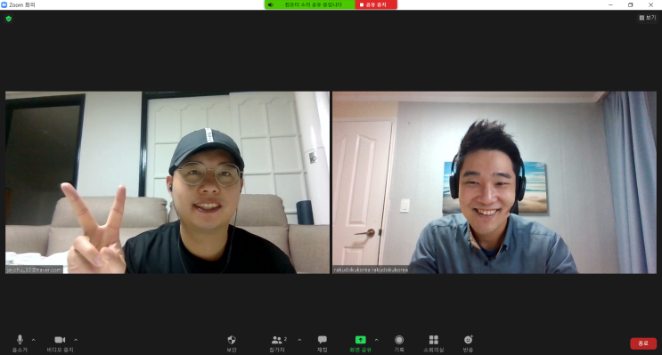The width and height of the screenshot is (662, 355).
Task: Click green encryption shield info icon
Action: pos(8,19)
